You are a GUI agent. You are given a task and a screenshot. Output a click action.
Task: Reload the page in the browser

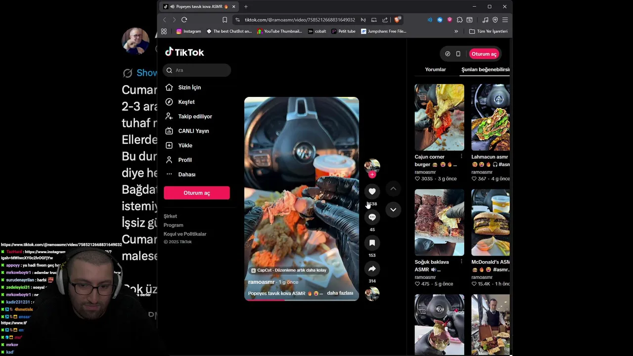click(184, 20)
